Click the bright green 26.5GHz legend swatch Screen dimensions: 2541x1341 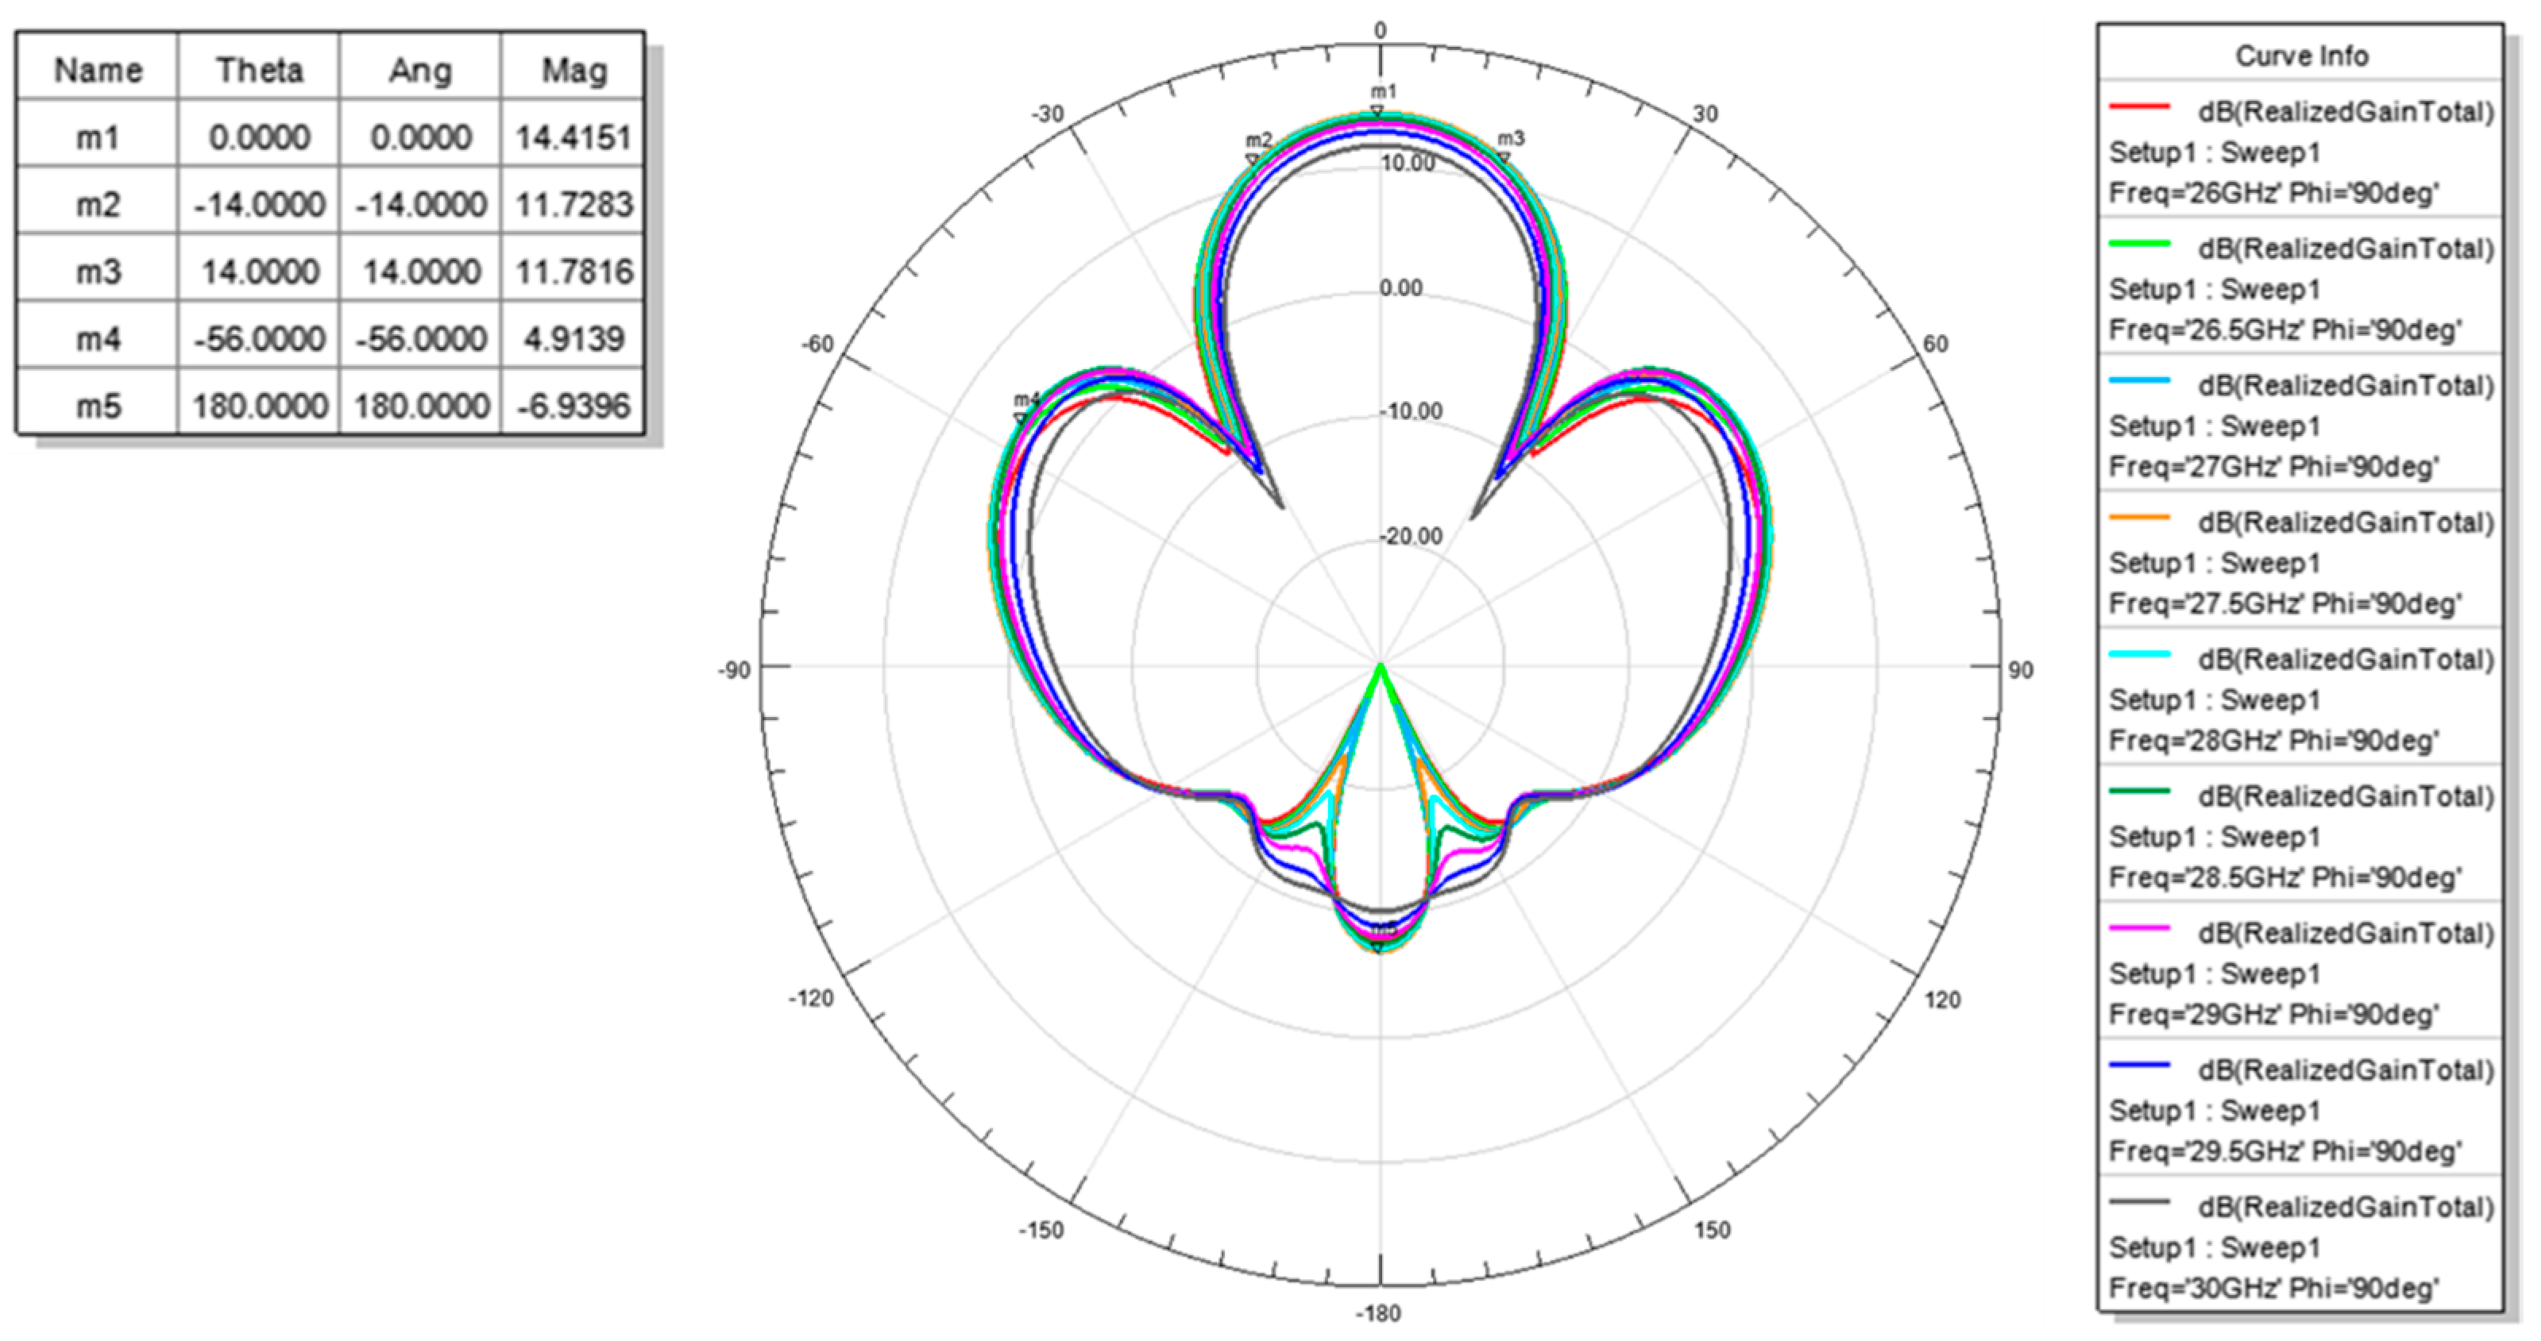tap(2138, 243)
